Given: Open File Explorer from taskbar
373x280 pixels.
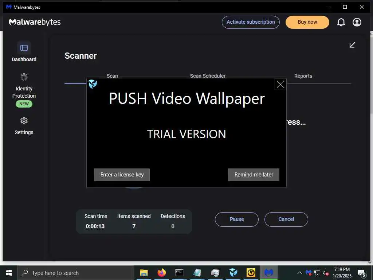Looking at the screenshot, I should click(x=144, y=273).
